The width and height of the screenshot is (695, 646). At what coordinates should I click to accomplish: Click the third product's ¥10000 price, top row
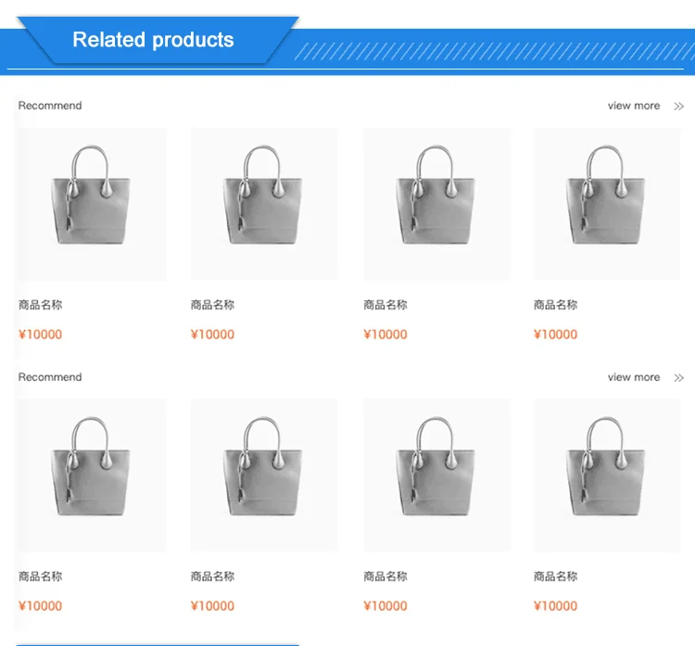pos(385,335)
